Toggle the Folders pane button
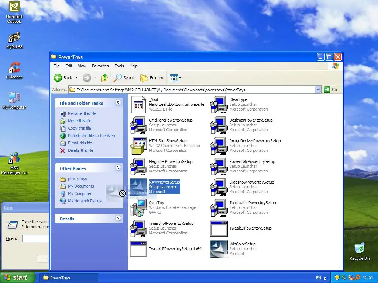 (x=152, y=78)
